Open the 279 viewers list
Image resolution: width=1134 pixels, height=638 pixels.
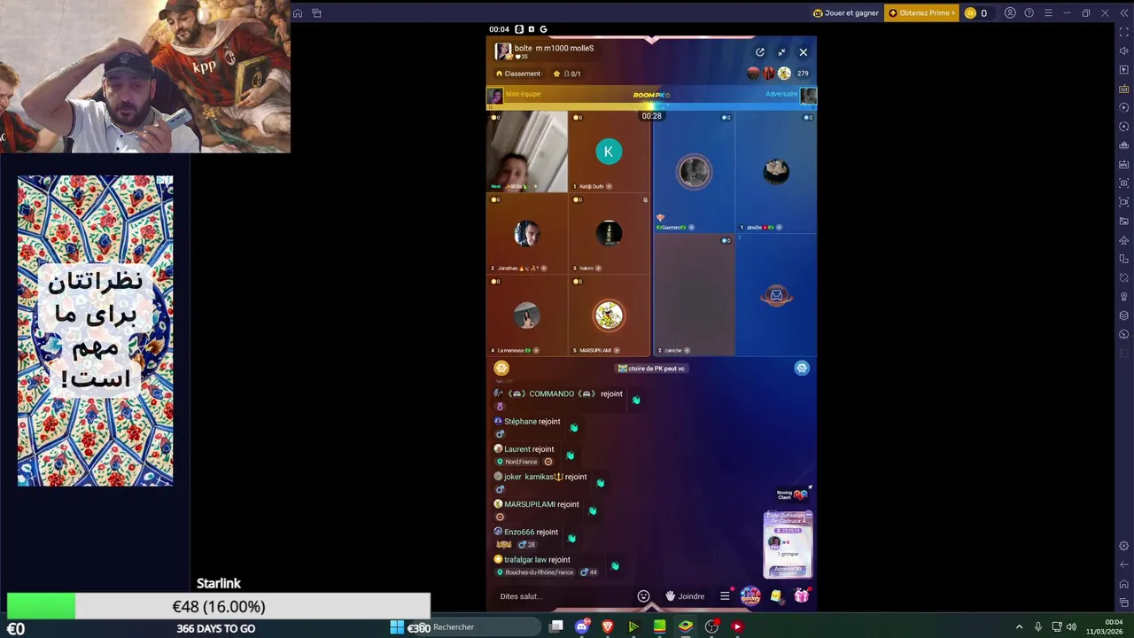(x=802, y=74)
